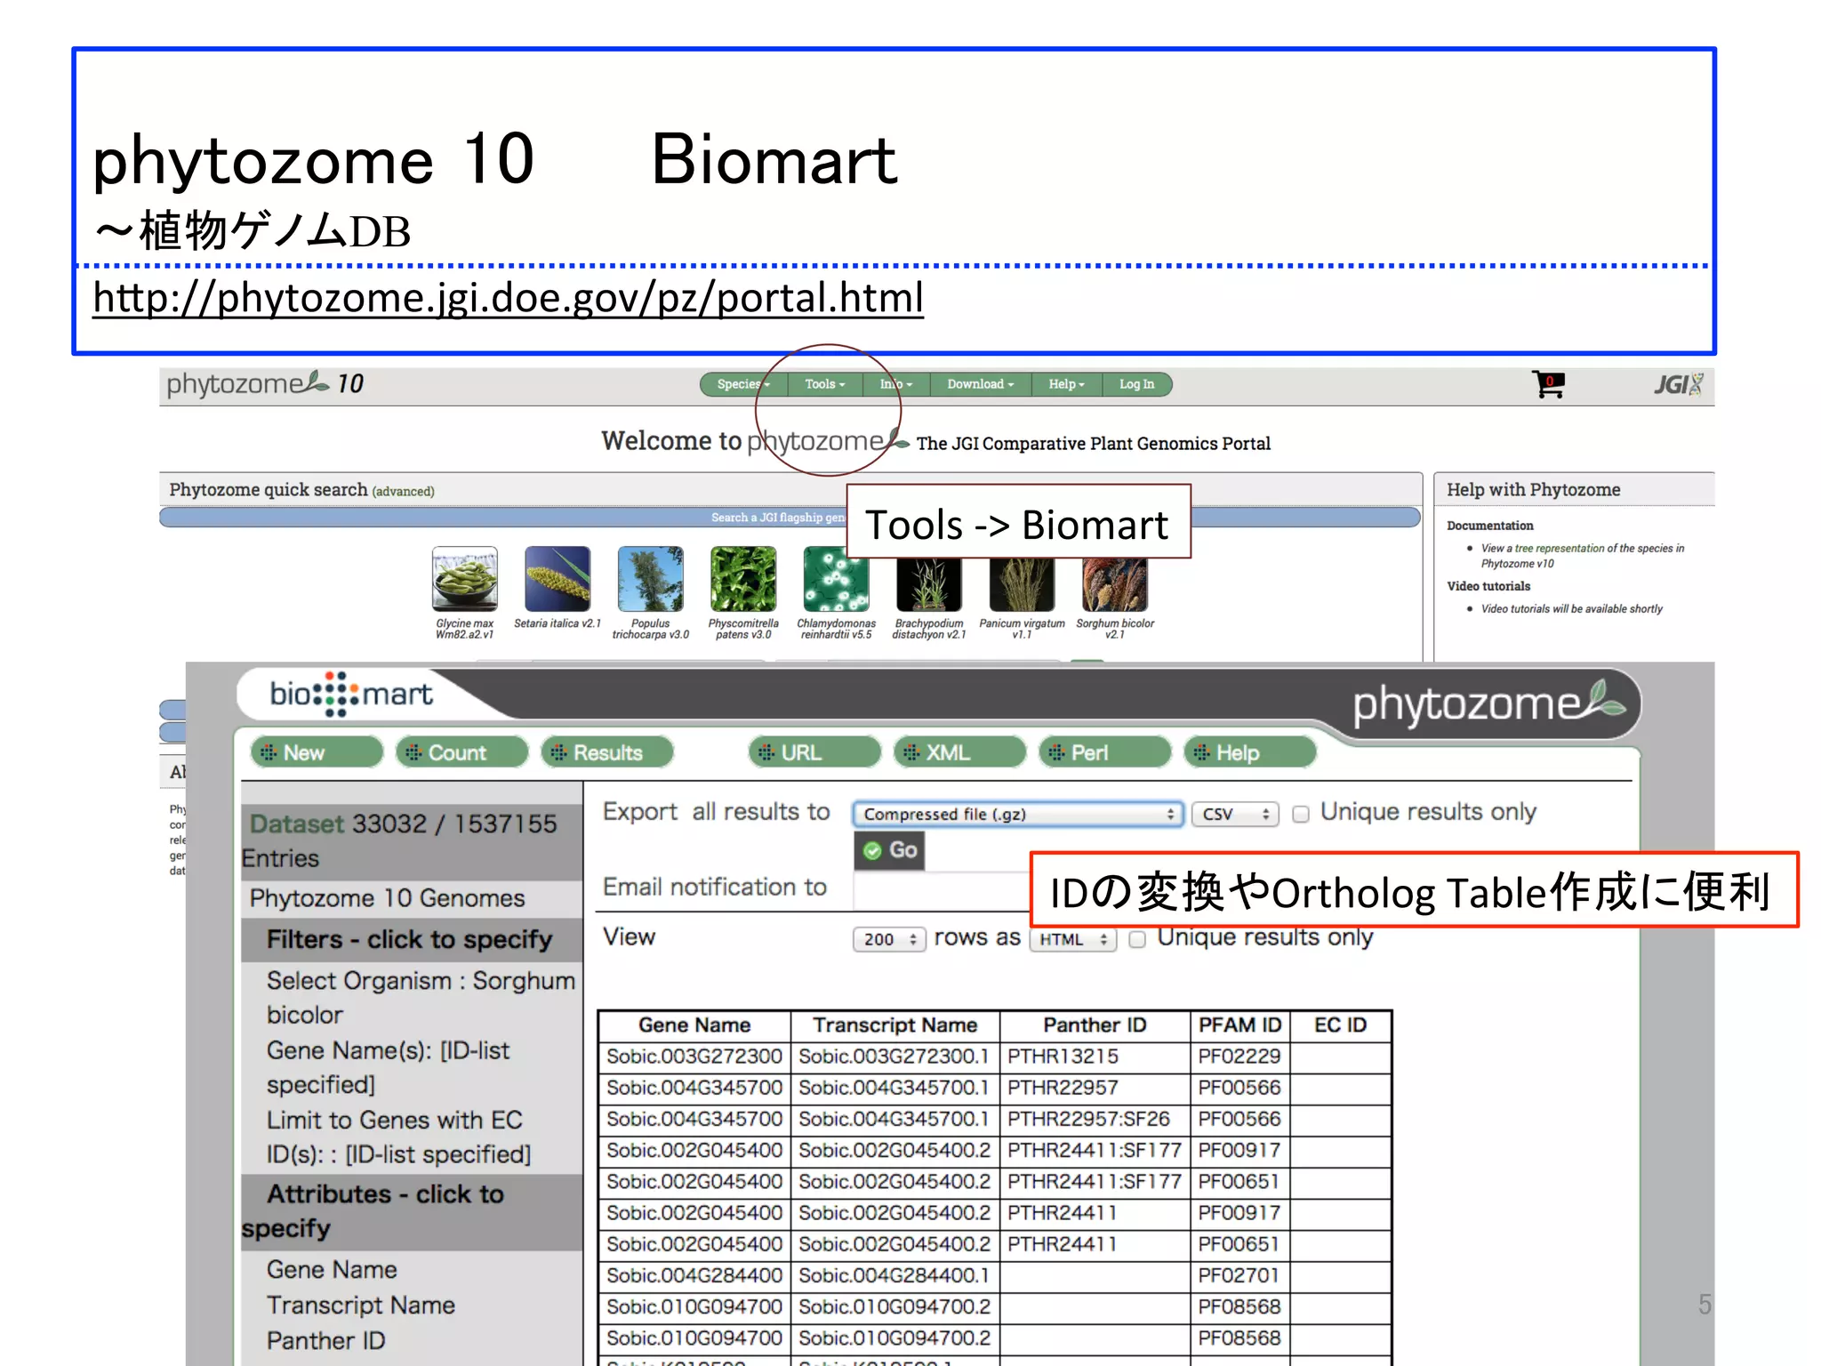Select Chlamydomonas reinhardtii species thumbnail
The width and height of the screenshot is (1821, 1366).
[836, 579]
